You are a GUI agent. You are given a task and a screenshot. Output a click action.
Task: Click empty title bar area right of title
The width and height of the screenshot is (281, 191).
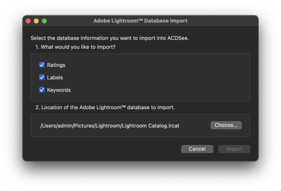point(222,21)
